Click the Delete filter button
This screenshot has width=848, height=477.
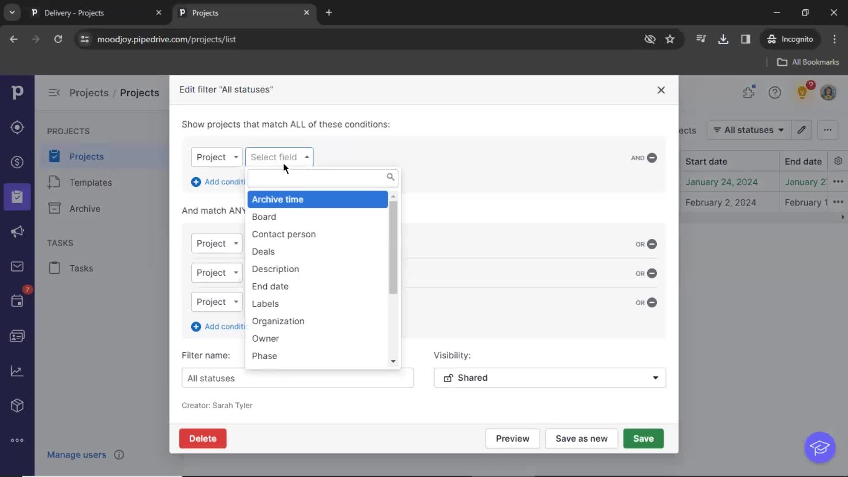point(203,439)
